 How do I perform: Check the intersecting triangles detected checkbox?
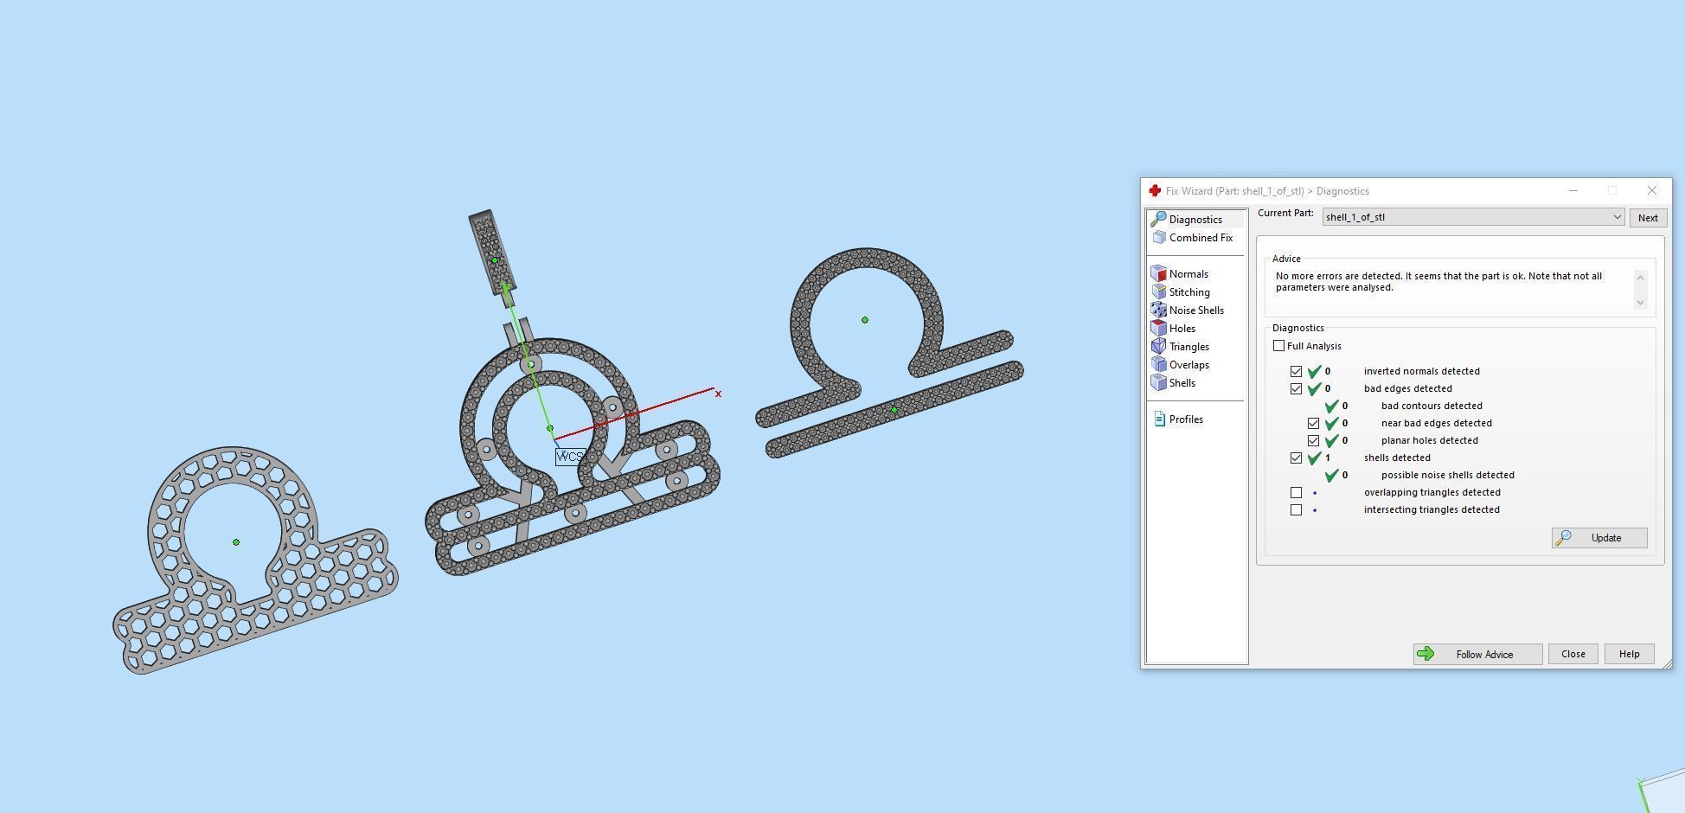click(1296, 509)
